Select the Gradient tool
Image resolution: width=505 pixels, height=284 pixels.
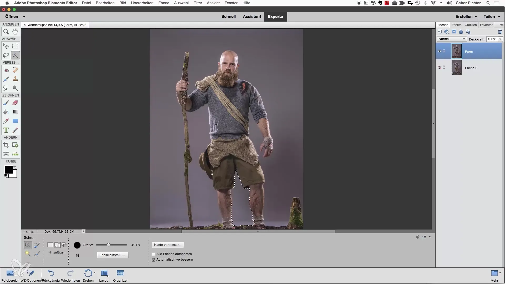pyautogui.click(x=15, y=112)
